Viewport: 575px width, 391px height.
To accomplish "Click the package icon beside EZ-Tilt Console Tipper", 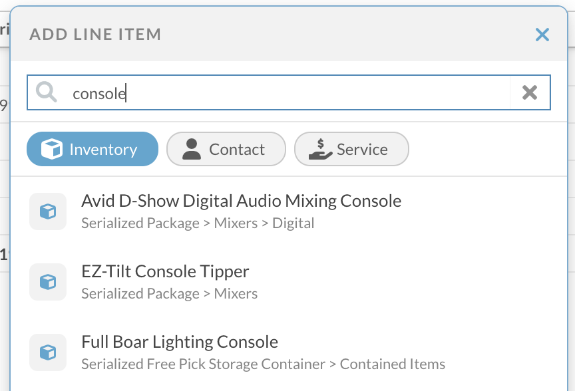I will tap(48, 282).
